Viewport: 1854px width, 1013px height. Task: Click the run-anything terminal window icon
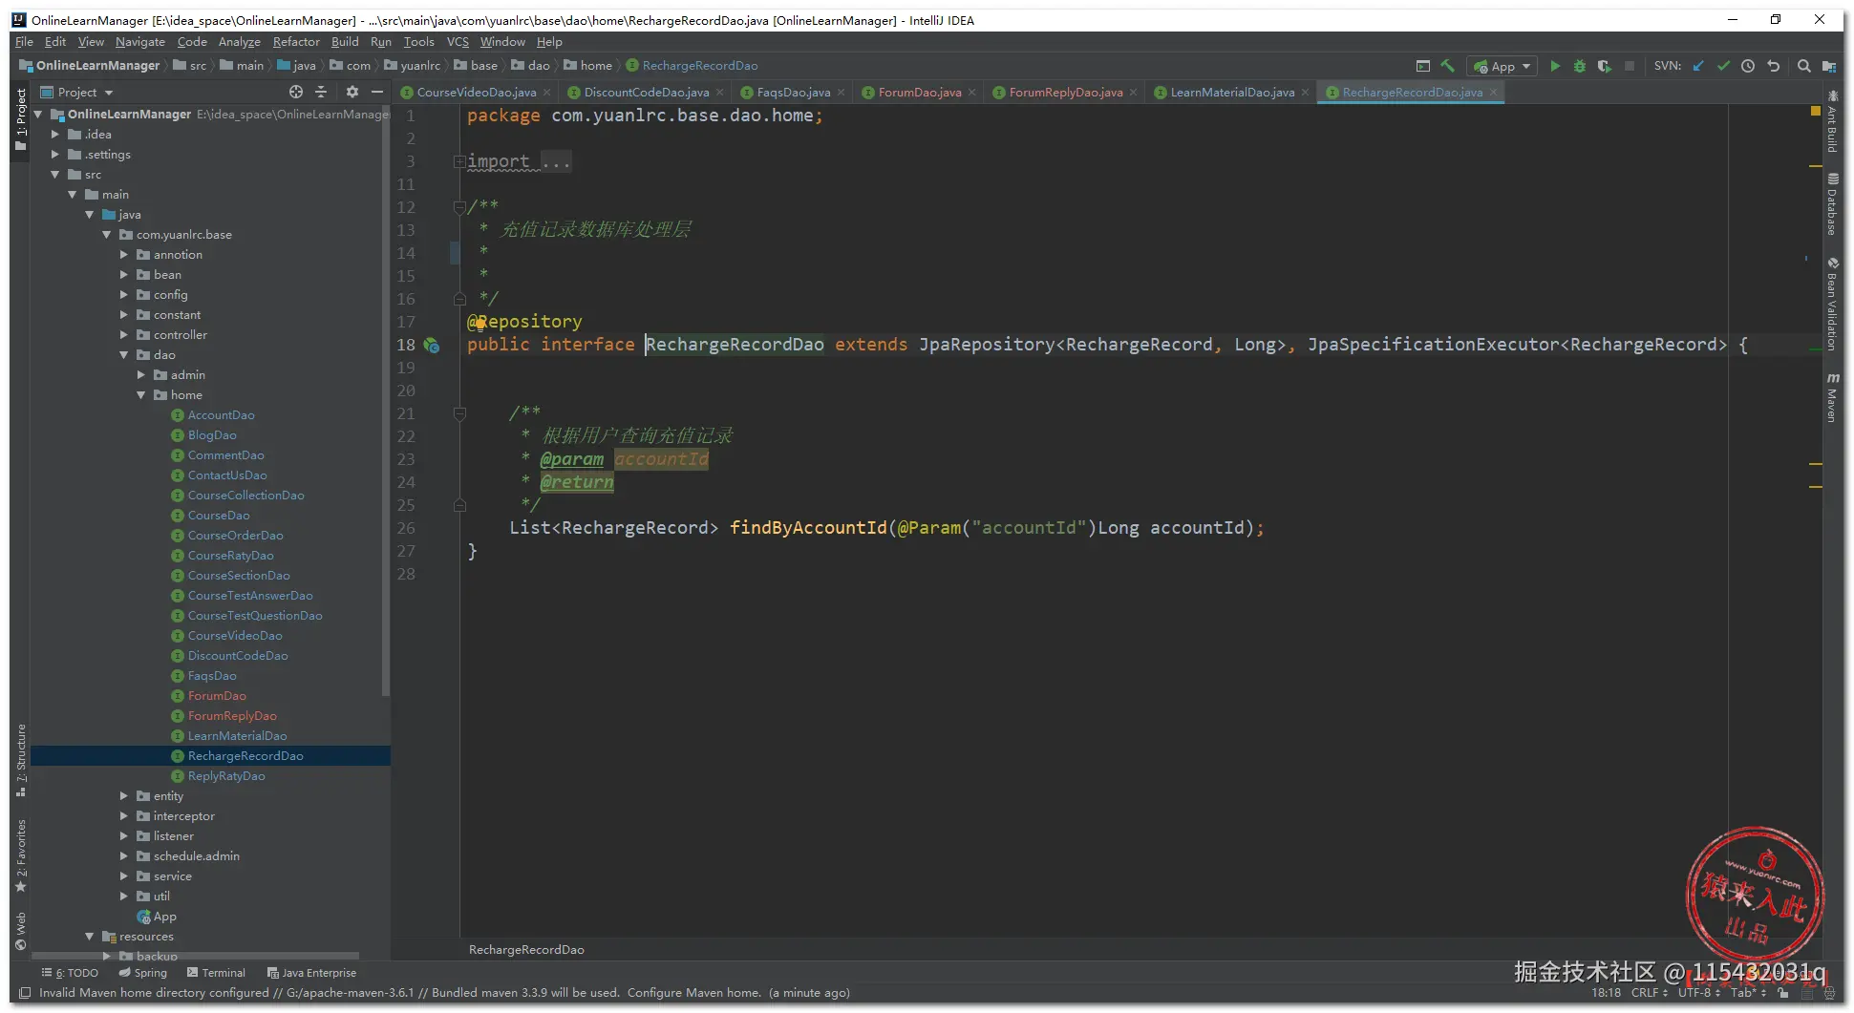click(x=1423, y=66)
